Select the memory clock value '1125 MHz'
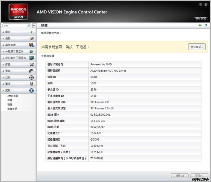 tap(97, 152)
